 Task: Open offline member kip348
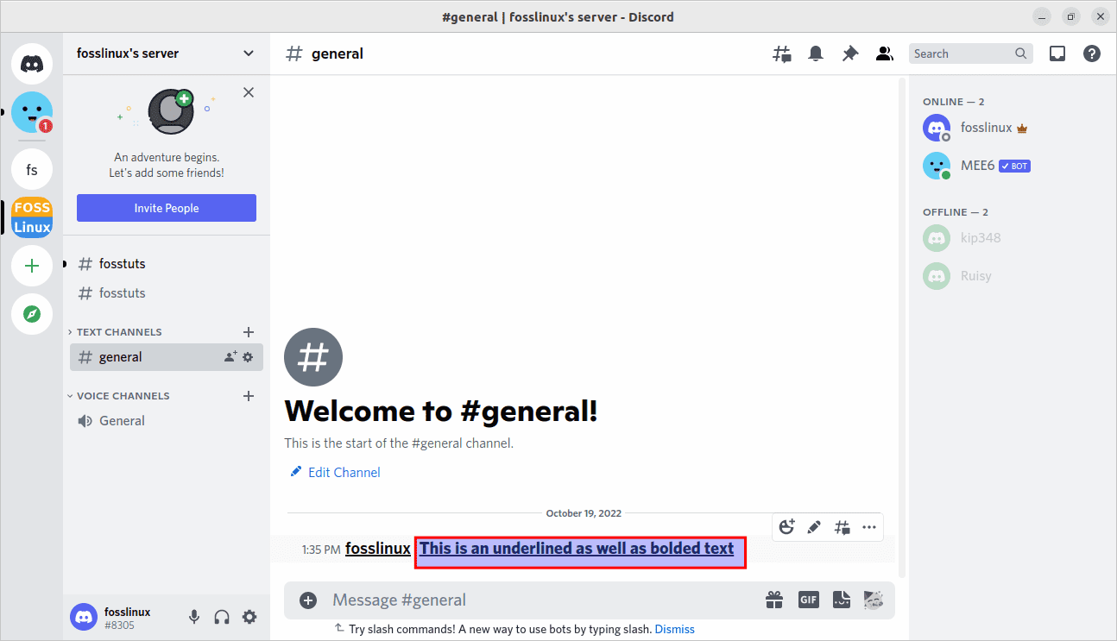[x=1012, y=238]
